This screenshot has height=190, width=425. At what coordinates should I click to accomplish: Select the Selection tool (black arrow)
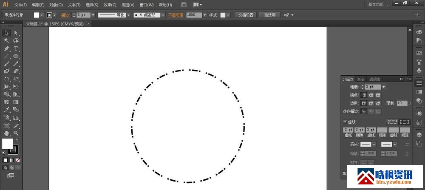pyautogui.click(x=6, y=33)
